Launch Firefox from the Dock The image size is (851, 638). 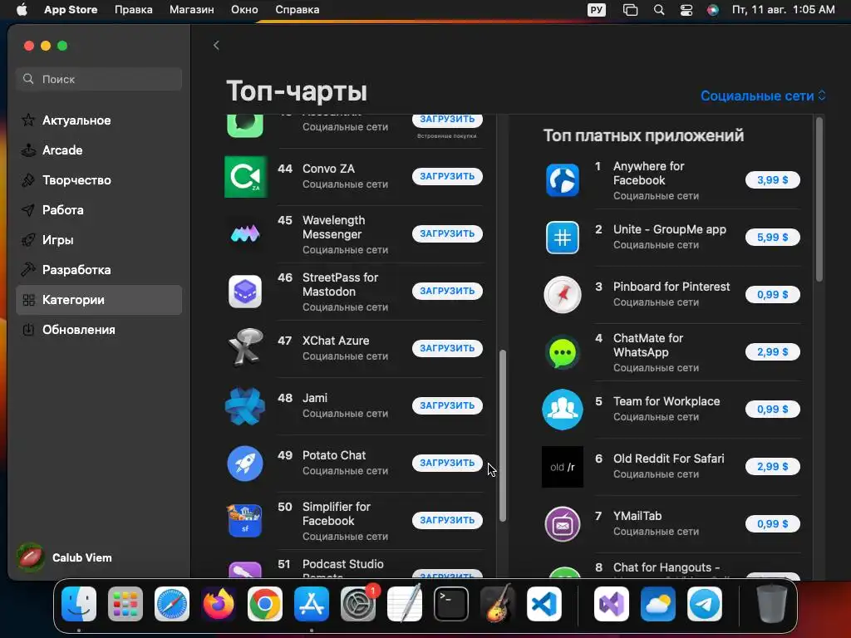[x=219, y=604]
